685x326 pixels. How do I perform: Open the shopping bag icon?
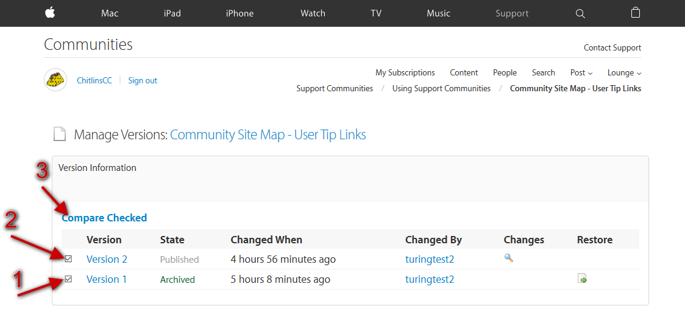point(636,13)
